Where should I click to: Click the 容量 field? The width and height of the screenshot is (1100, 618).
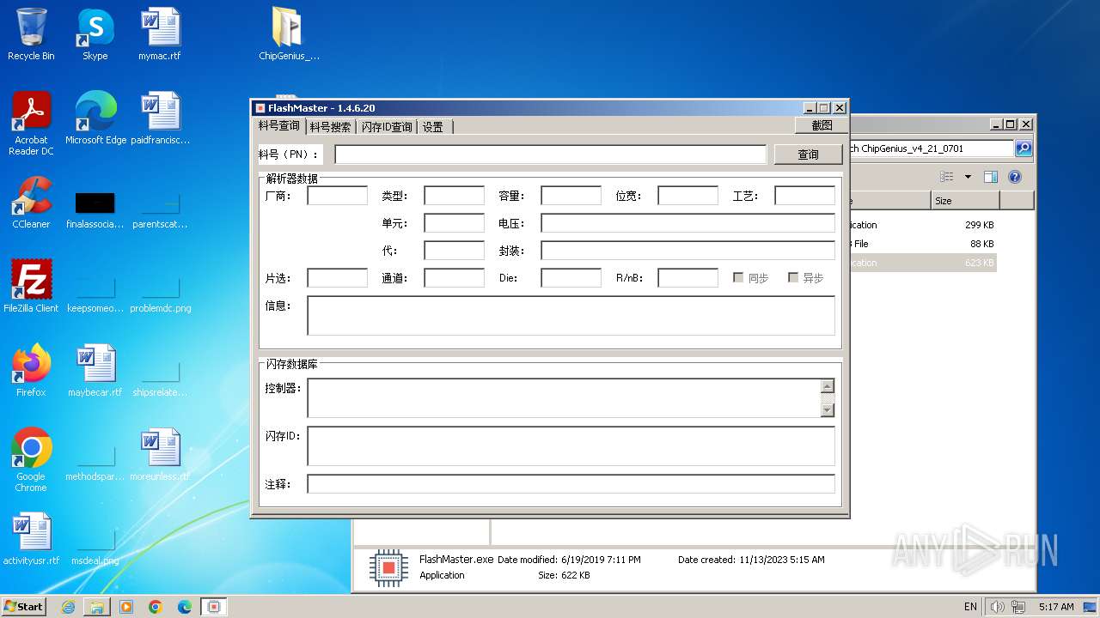coord(571,196)
